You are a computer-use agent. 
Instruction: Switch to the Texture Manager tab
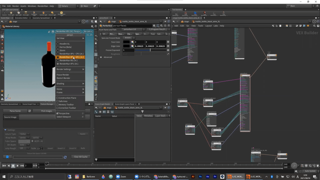pyautogui.click(x=47, y=104)
